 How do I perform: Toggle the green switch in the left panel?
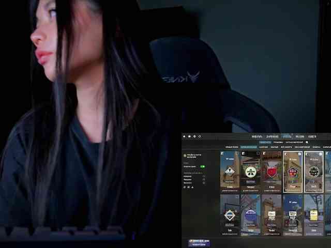[x=202, y=166]
